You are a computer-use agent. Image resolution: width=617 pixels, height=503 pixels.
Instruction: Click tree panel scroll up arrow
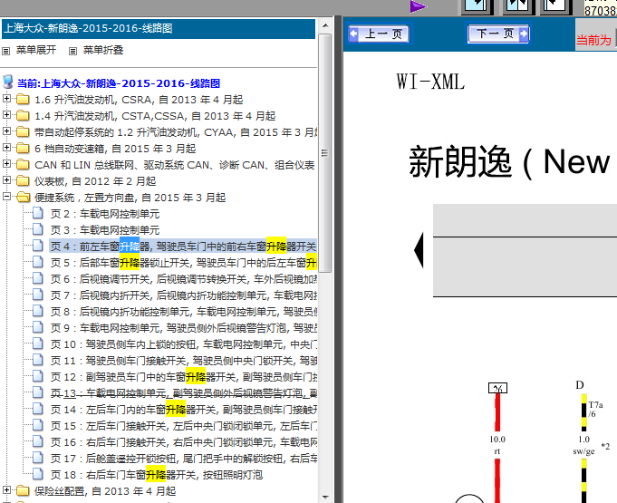pos(325,25)
